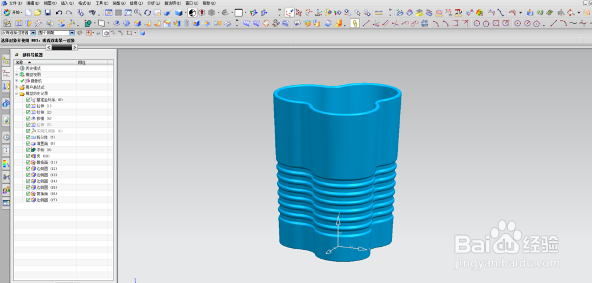
Task: Click the 附注 column header
Action: tap(92, 62)
